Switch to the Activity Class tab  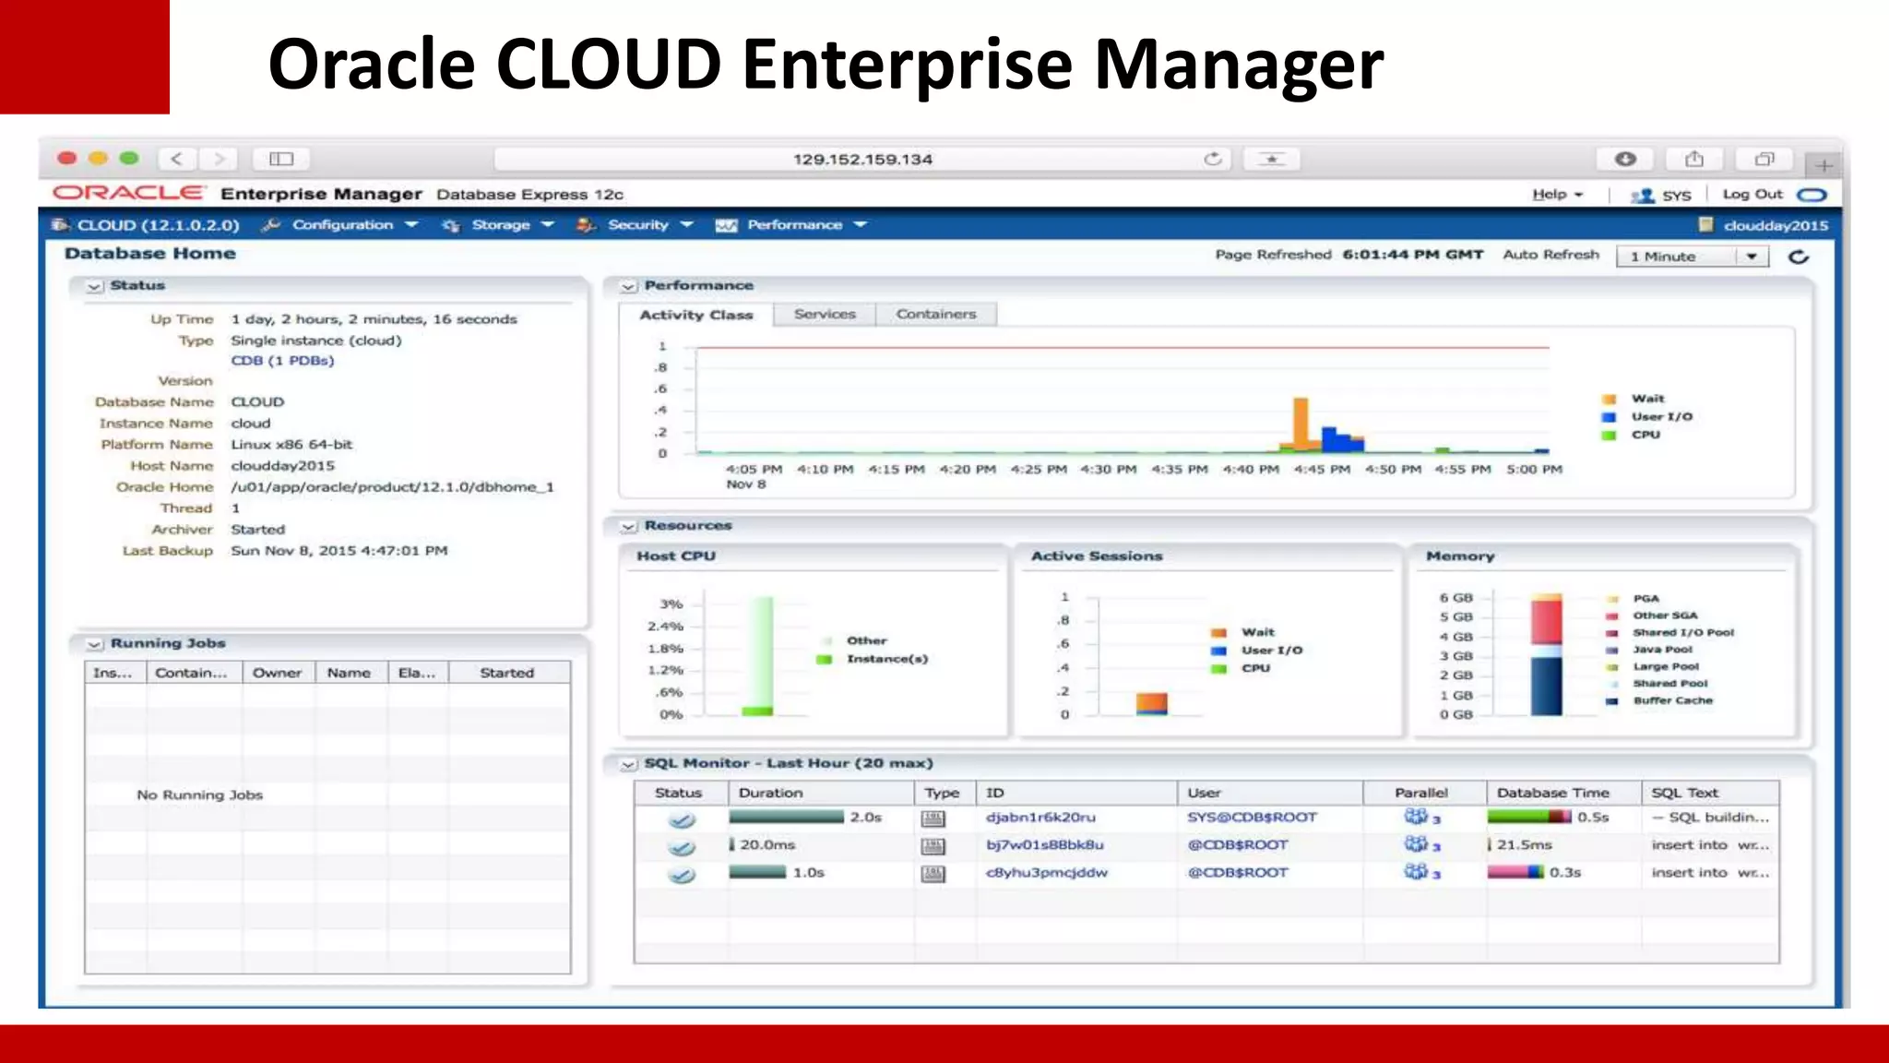696,315
